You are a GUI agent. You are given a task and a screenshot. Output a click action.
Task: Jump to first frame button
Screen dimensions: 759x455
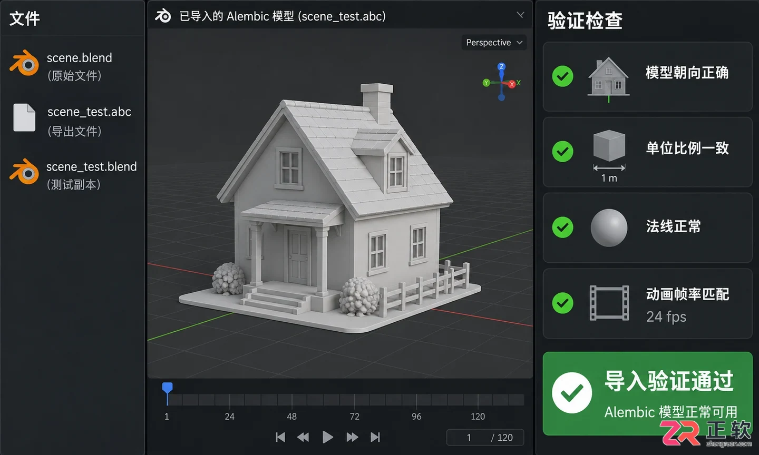click(x=280, y=437)
